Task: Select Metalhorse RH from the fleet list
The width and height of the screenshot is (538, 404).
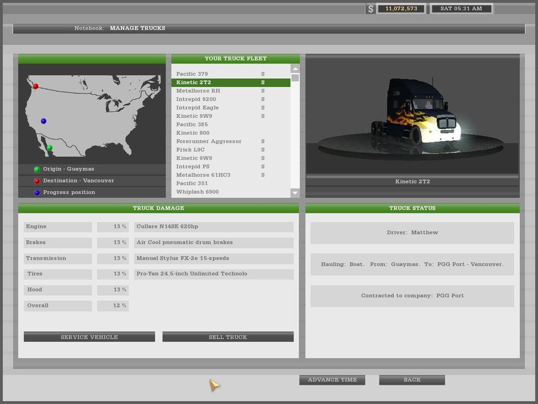Action: pyautogui.click(x=198, y=91)
